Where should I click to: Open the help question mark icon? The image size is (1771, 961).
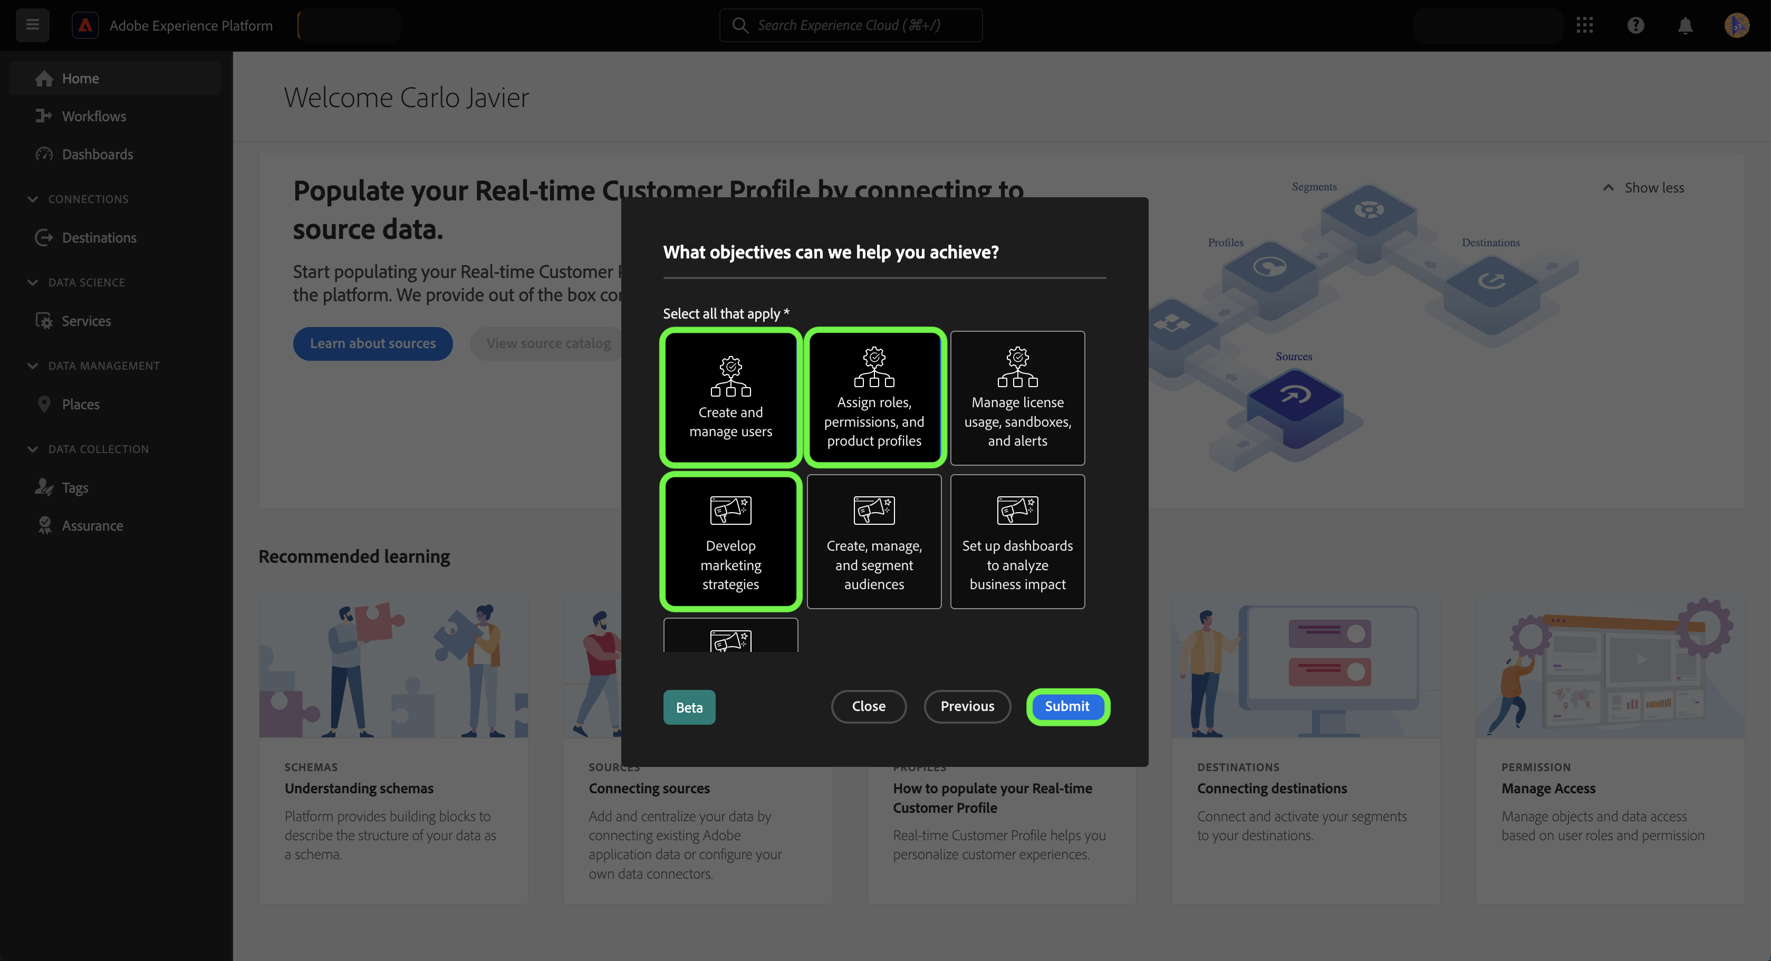coord(1635,25)
